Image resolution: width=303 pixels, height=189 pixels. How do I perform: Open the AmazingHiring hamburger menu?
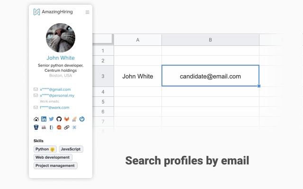87,12
